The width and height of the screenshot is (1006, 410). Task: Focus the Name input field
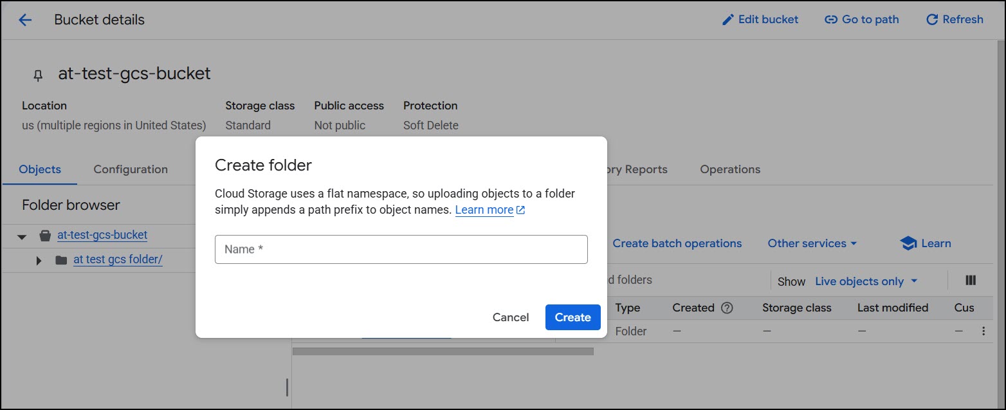pyautogui.click(x=401, y=249)
